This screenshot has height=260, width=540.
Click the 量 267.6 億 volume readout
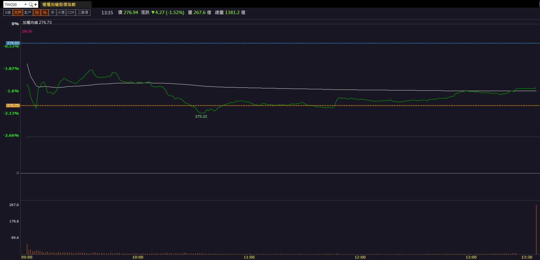[200, 13]
